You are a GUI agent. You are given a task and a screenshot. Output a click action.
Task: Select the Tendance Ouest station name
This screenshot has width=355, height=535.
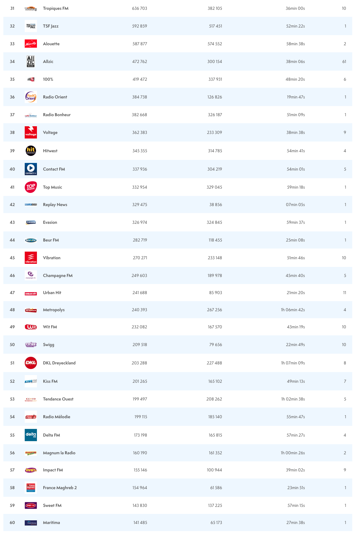(58, 399)
